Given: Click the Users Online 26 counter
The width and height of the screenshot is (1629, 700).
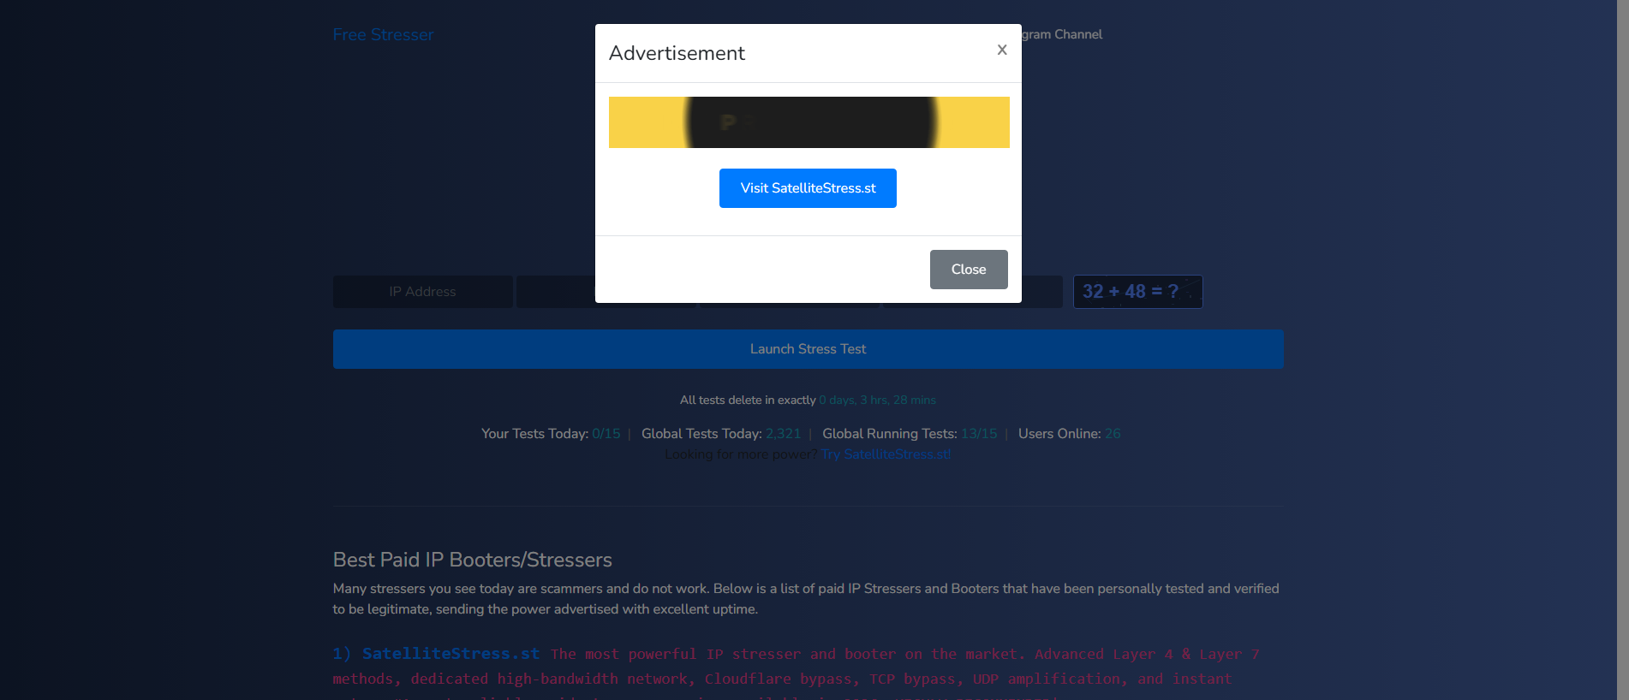Looking at the screenshot, I should click(1070, 434).
